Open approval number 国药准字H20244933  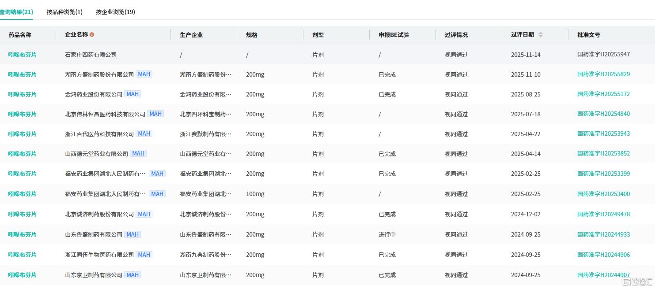pos(603,234)
